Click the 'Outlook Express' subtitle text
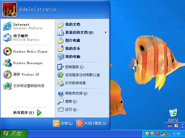Image resolution: width=185 pixels, height=138 pixels. 26,40
